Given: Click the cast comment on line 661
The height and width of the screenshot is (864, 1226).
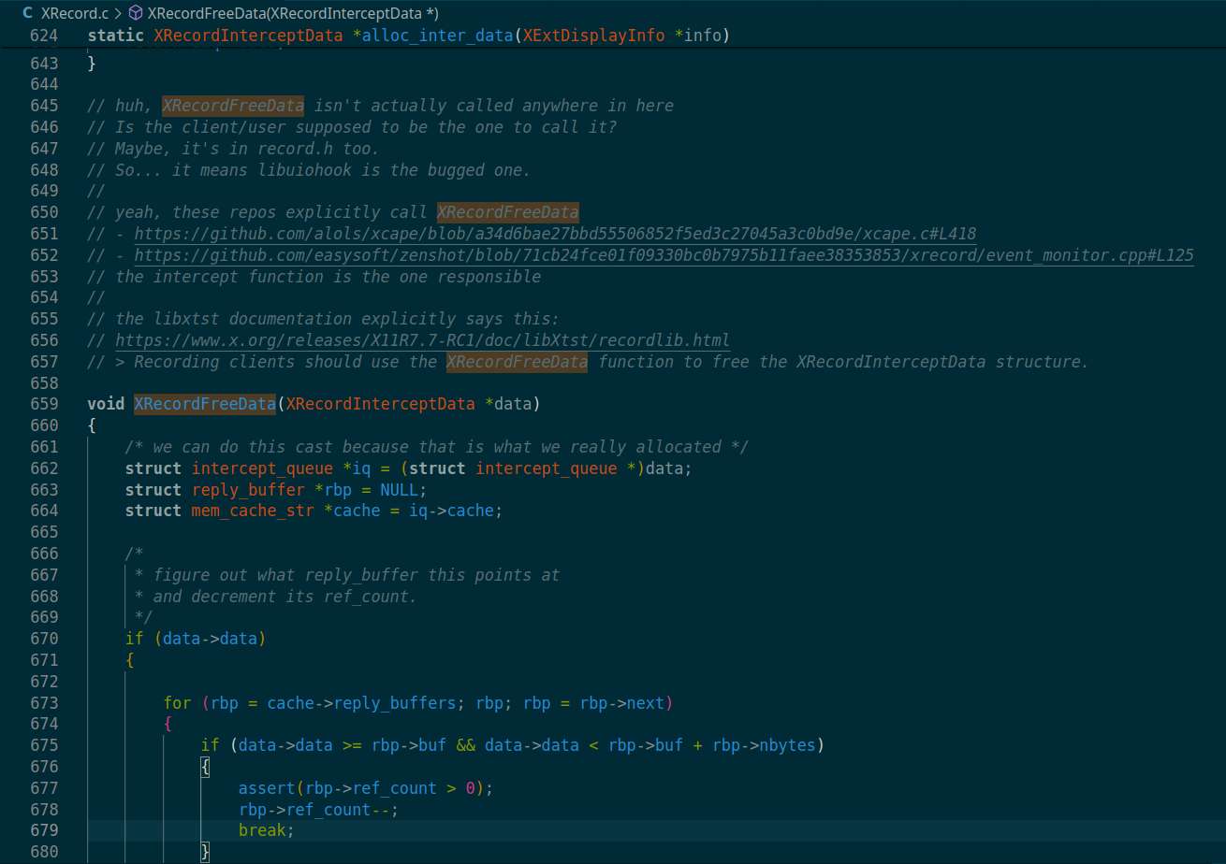Looking at the screenshot, I should coord(437,447).
